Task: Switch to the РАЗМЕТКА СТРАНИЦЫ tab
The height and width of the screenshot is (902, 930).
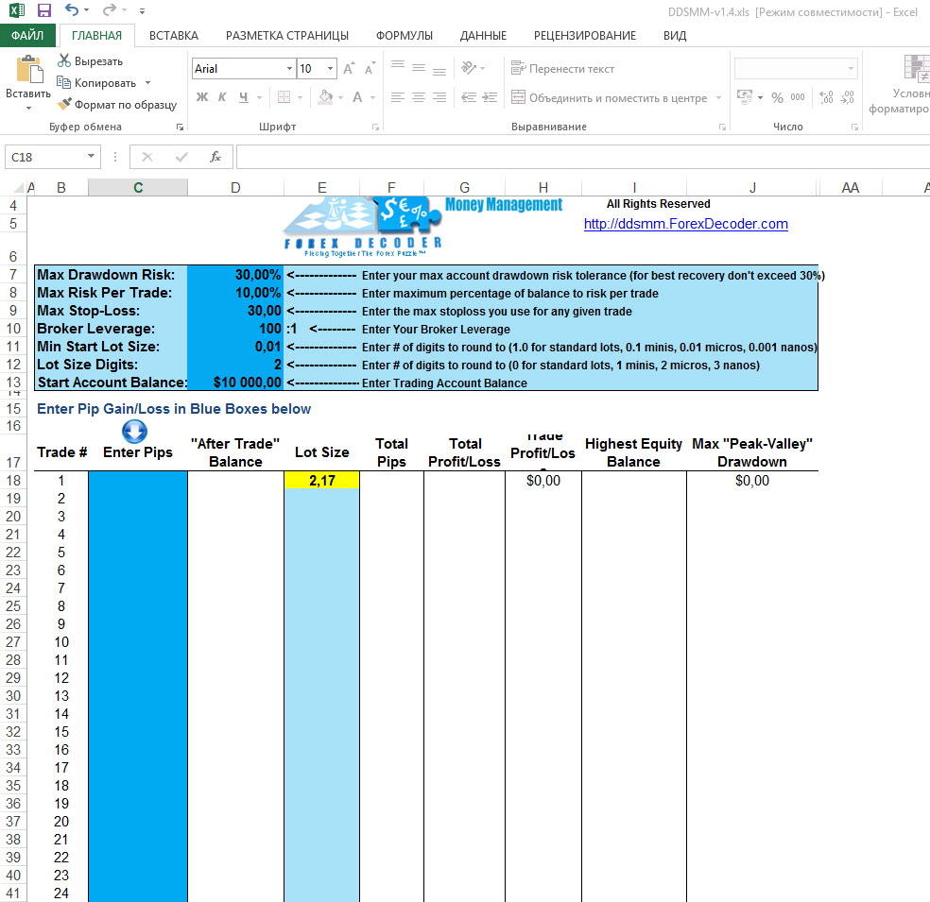Action: pyautogui.click(x=287, y=36)
